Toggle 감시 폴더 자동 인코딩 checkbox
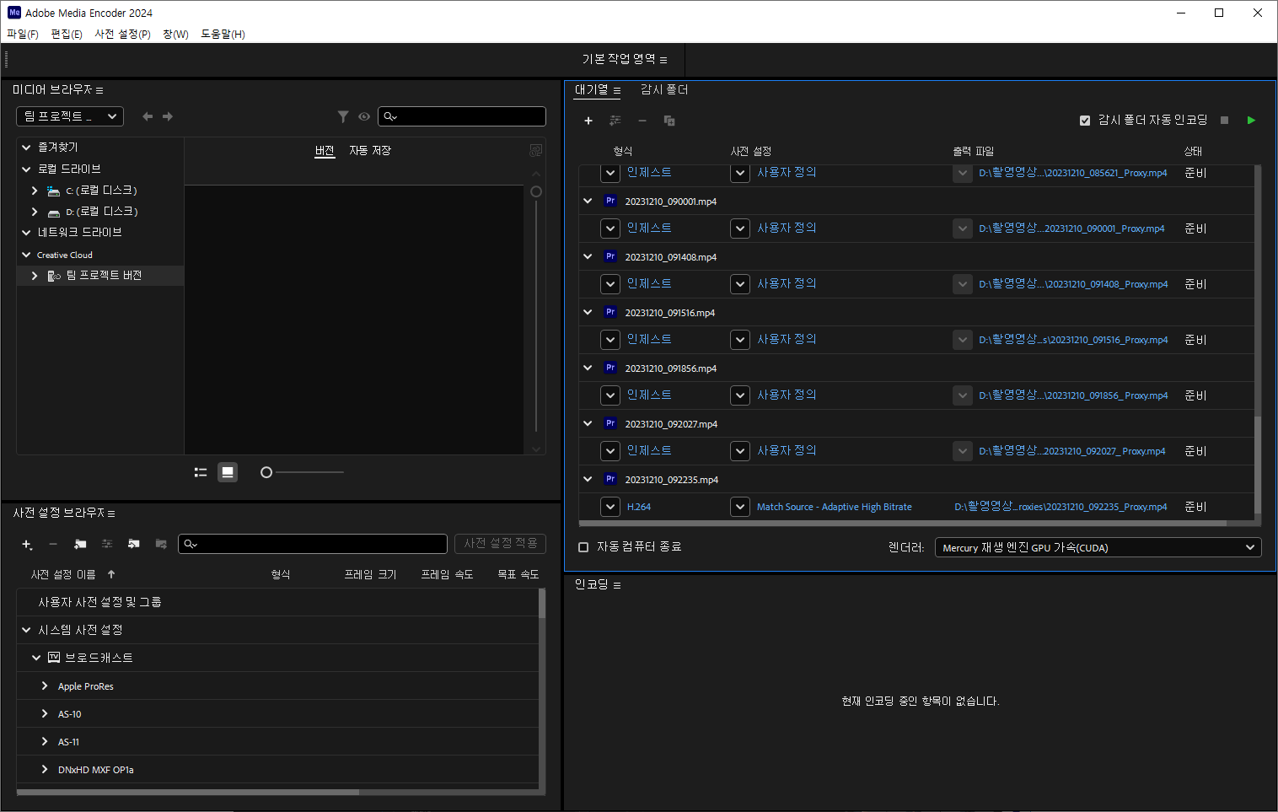Screen dimensions: 1278x812 (x=1085, y=121)
